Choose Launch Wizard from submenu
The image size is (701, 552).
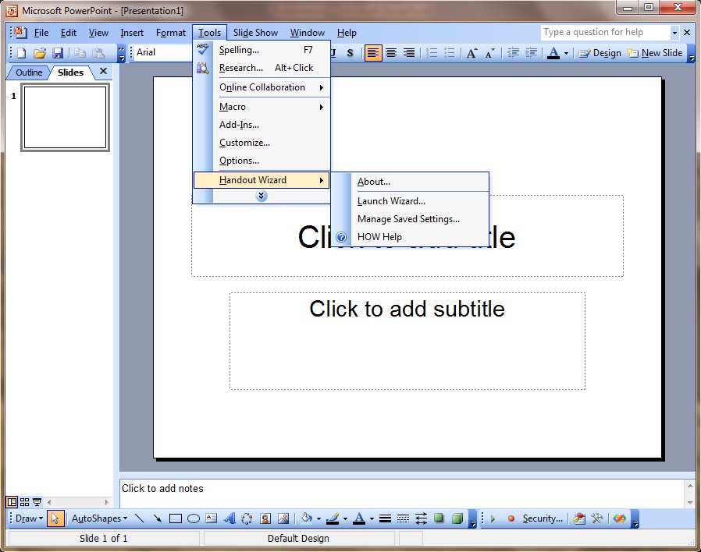(410, 201)
